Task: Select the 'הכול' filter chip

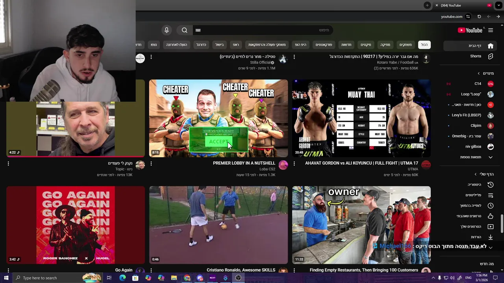Action: click(424, 45)
